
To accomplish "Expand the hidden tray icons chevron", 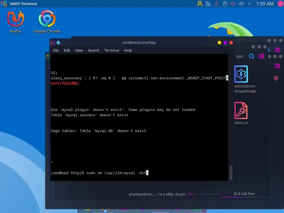I will click(x=249, y=4).
